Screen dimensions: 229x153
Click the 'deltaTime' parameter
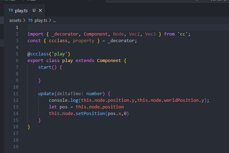[x=69, y=93]
